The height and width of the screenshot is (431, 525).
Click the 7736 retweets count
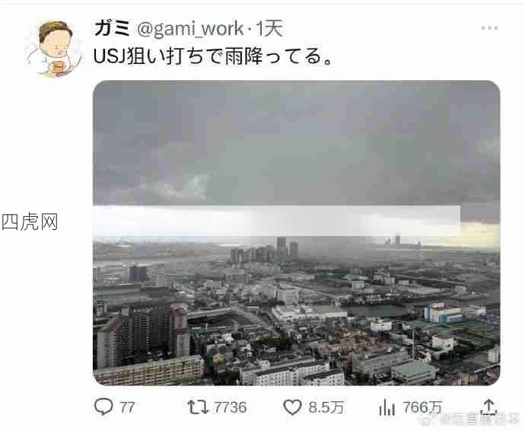coord(230,407)
